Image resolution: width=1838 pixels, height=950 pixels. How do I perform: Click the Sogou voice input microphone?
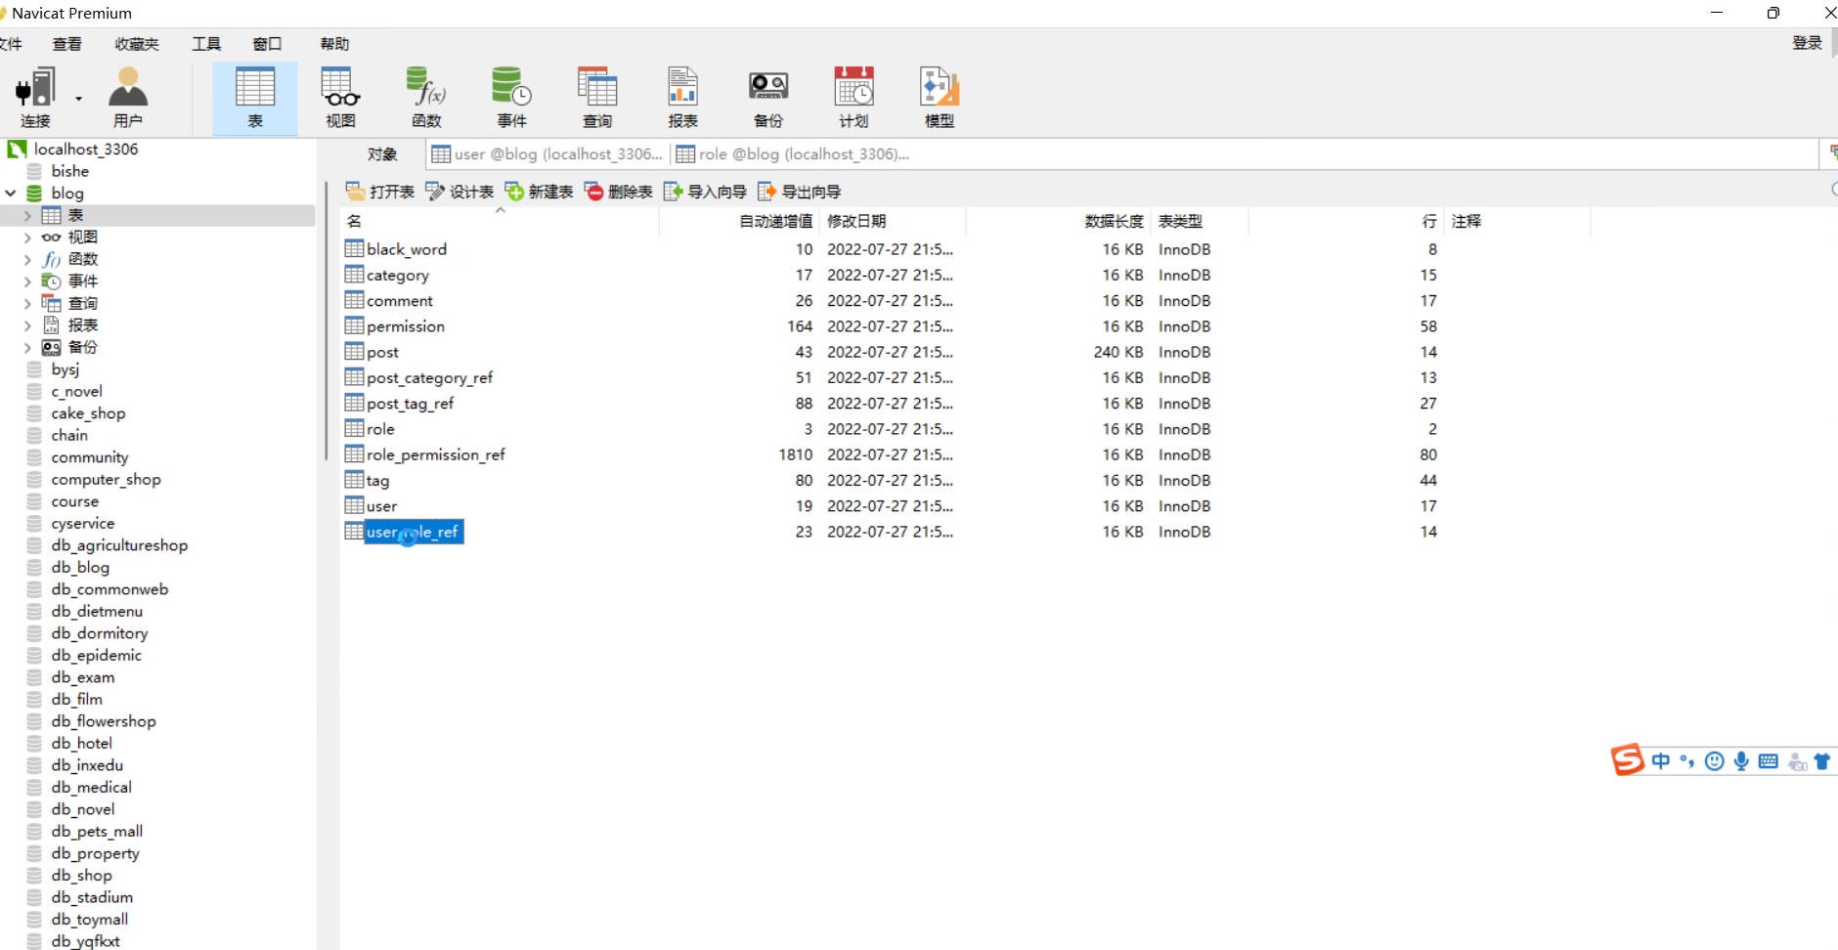[x=1741, y=761]
